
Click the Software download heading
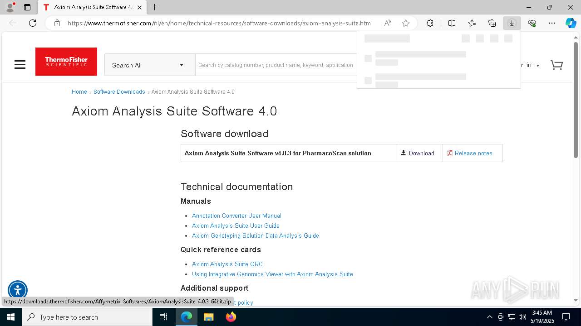click(x=224, y=134)
